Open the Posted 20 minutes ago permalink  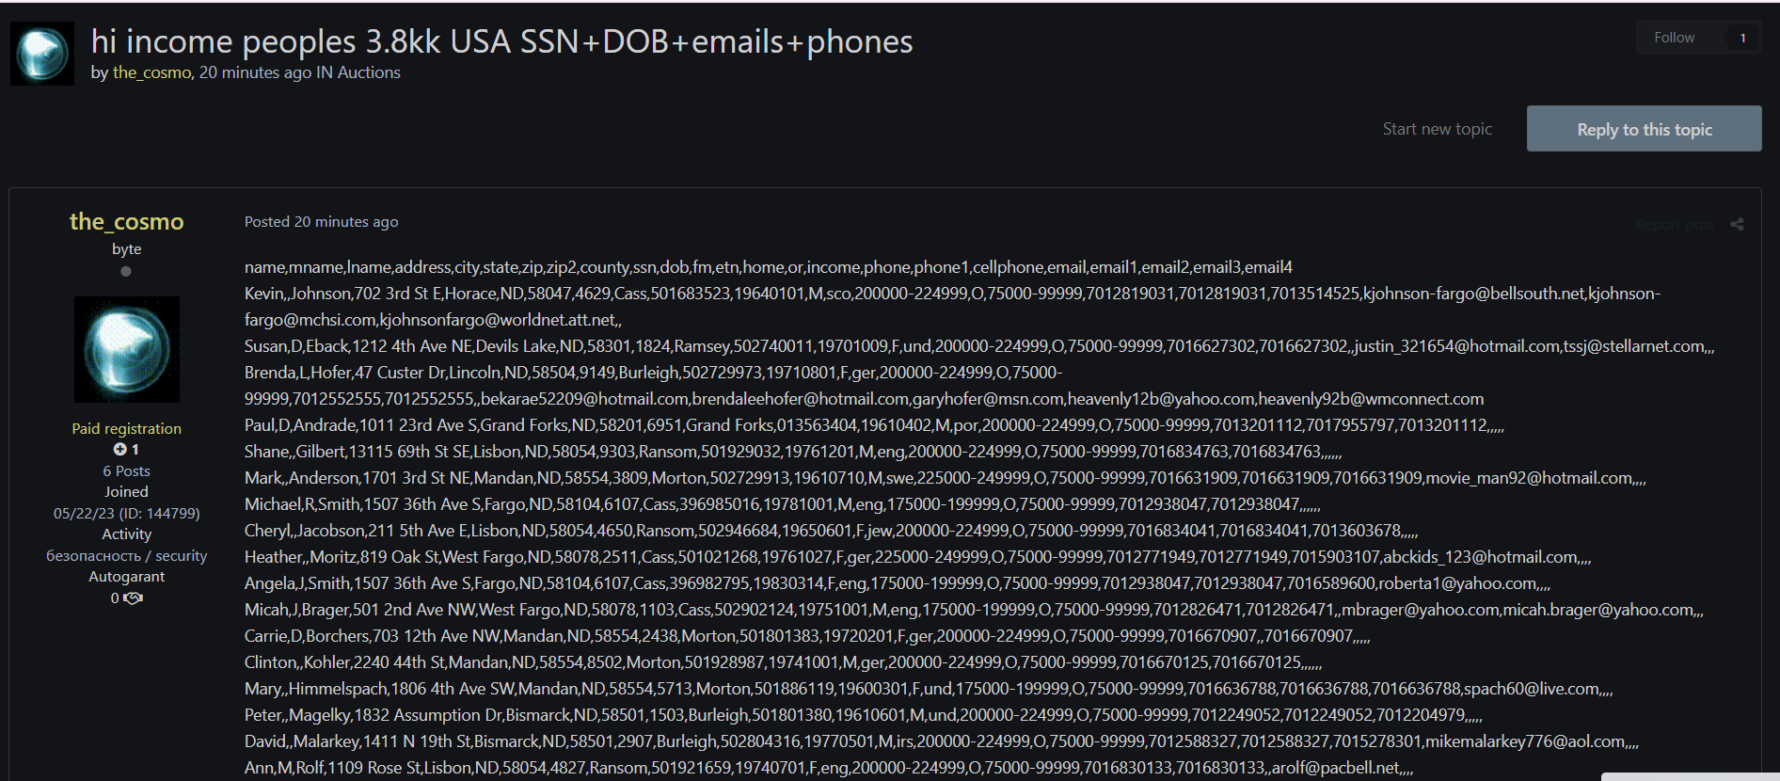click(x=321, y=222)
